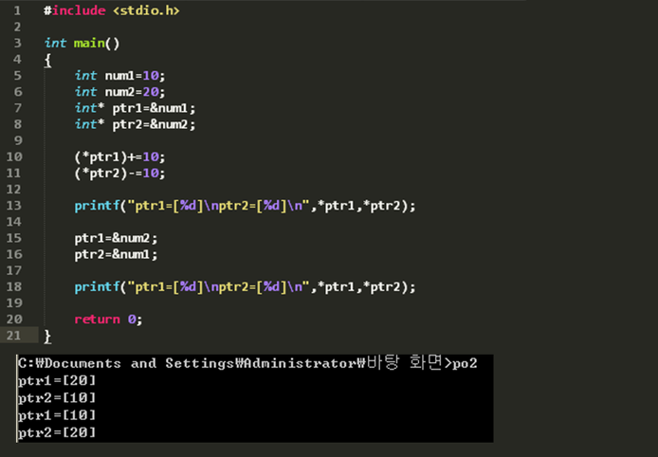Click console output 'ptr2=[20]'
Screen dimensions: 658x457
57,432
